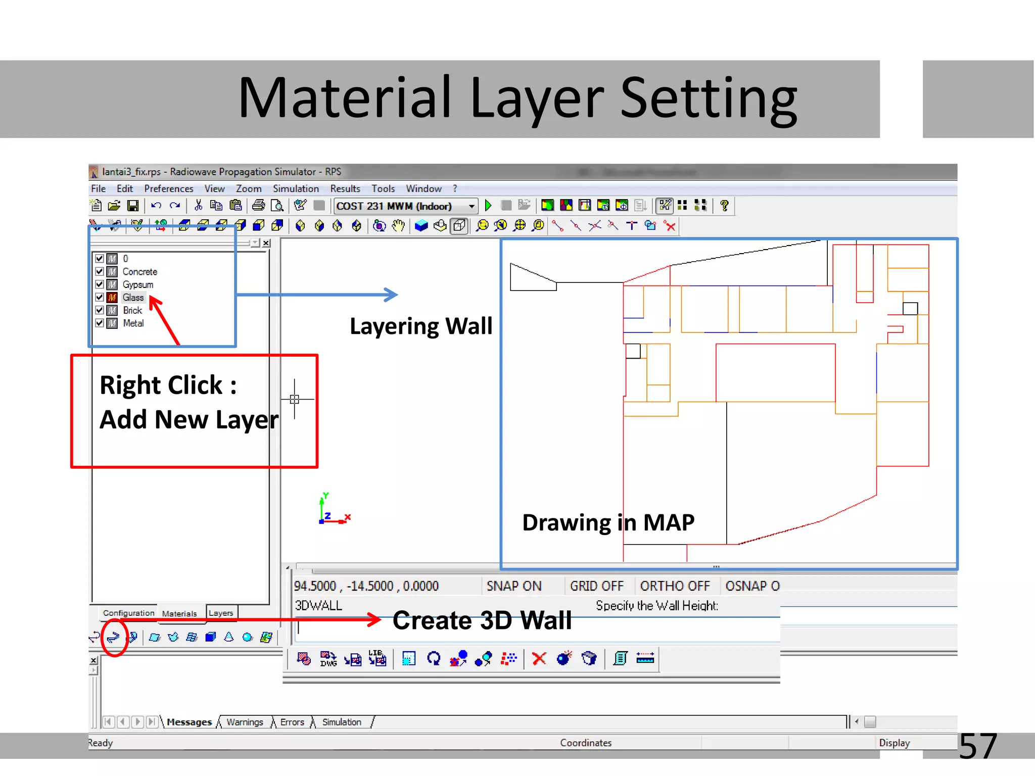1035x776 pixels.
Task: Close the message pane using small X
Action: click(93, 660)
